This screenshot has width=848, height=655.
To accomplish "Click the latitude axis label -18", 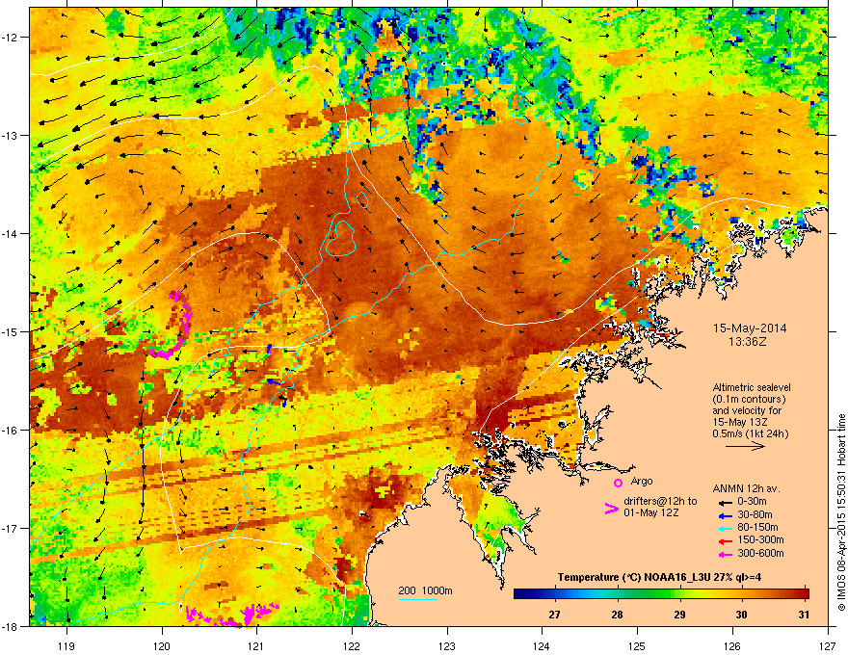I will click(x=11, y=626).
